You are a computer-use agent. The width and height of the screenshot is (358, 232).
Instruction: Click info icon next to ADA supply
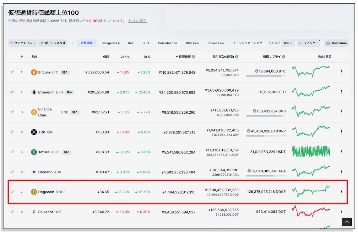[x=249, y=171]
